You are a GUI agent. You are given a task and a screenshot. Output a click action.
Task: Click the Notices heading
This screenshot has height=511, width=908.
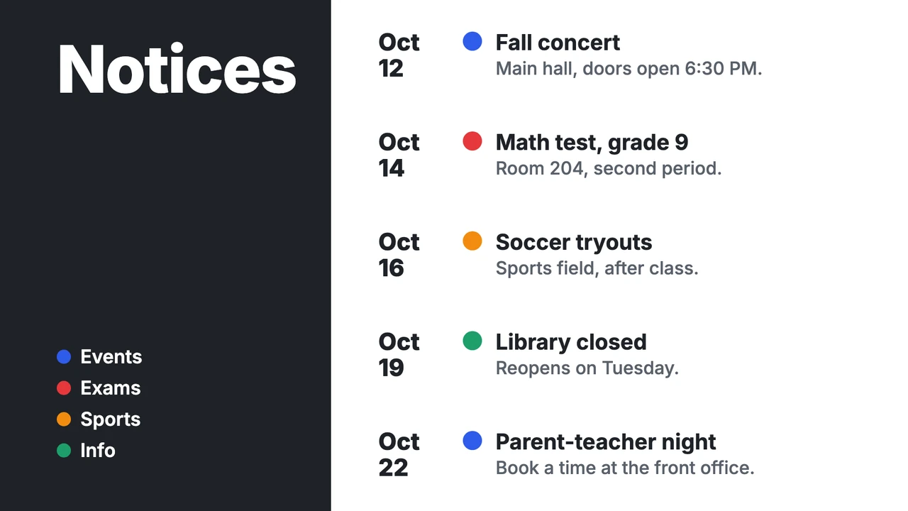(177, 69)
